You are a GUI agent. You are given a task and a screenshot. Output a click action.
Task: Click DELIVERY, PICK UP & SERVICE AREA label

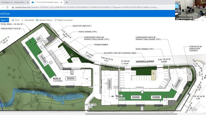click(x=120, y=53)
